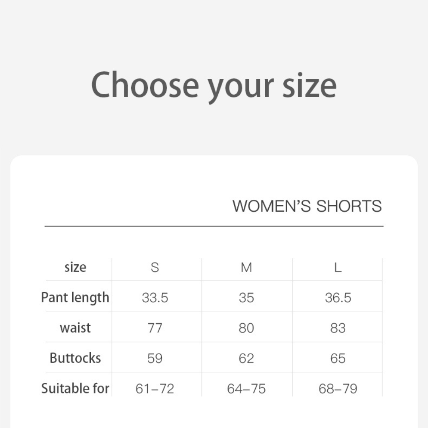Select the Buttocks value 59
The image size is (428, 428).
155,359
